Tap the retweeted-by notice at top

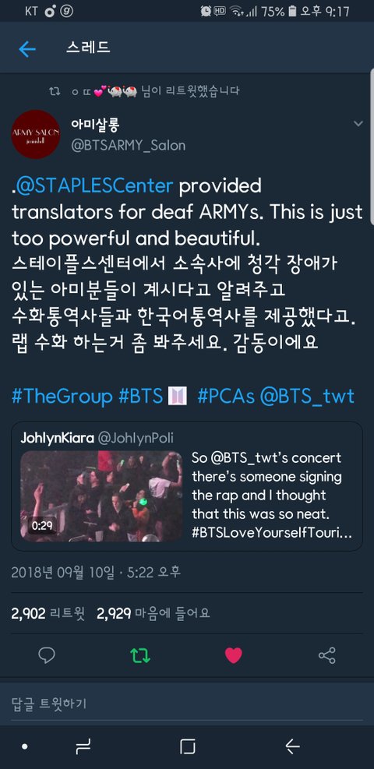click(x=145, y=91)
